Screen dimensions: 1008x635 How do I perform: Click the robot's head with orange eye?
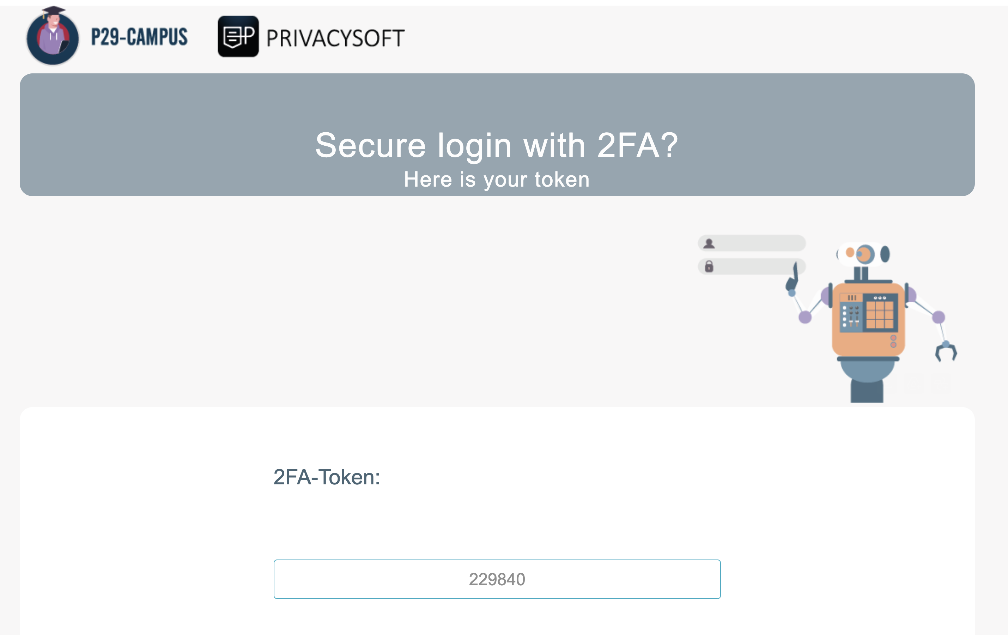click(x=865, y=254)
